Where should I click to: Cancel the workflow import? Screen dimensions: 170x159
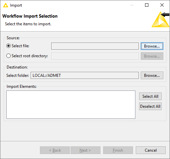point(151,150)
